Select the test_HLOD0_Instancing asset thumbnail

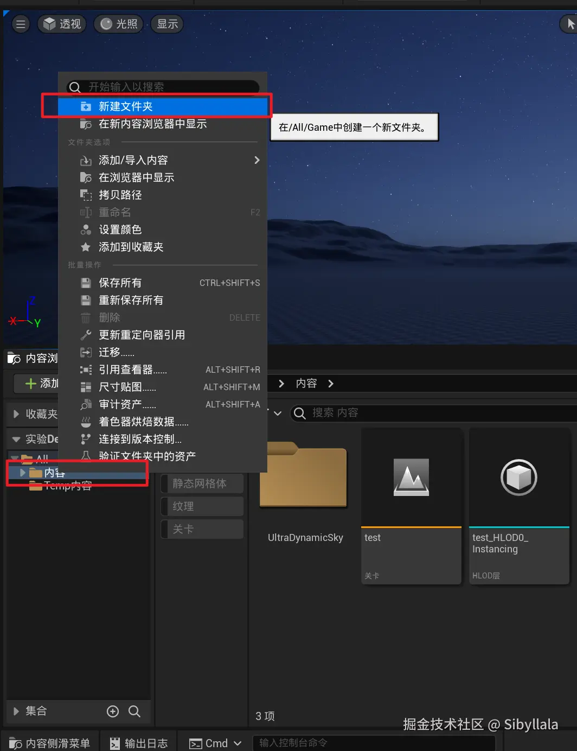point(519,478)
